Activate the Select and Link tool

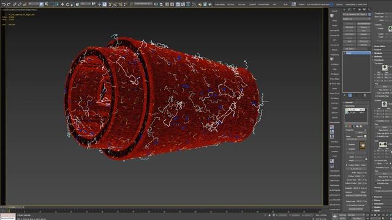(x=15, y=4)
